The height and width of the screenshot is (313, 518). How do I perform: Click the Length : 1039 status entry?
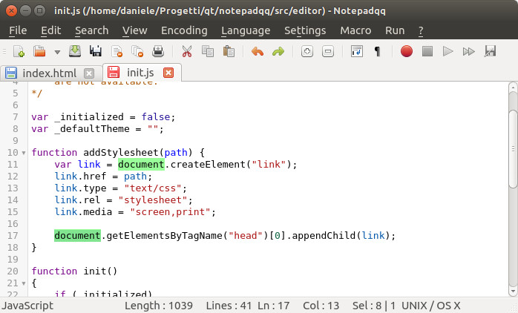159,306
